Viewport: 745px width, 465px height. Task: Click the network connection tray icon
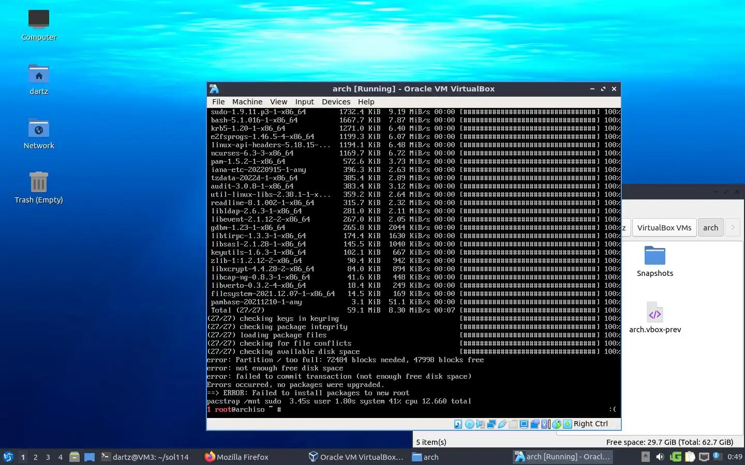704,457
